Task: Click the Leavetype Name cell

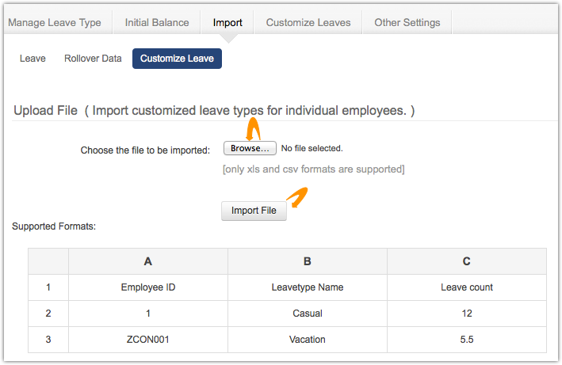Action: [x=307, y=287]
